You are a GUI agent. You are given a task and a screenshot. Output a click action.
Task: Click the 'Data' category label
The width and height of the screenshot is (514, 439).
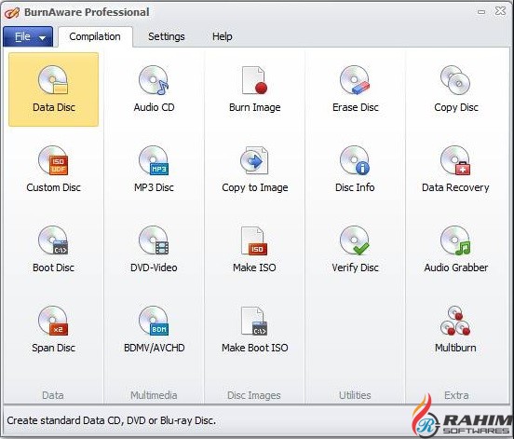(53, 395)
